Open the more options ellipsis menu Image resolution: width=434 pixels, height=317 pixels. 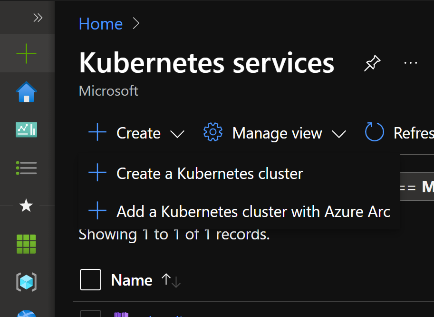click(411, 63)
